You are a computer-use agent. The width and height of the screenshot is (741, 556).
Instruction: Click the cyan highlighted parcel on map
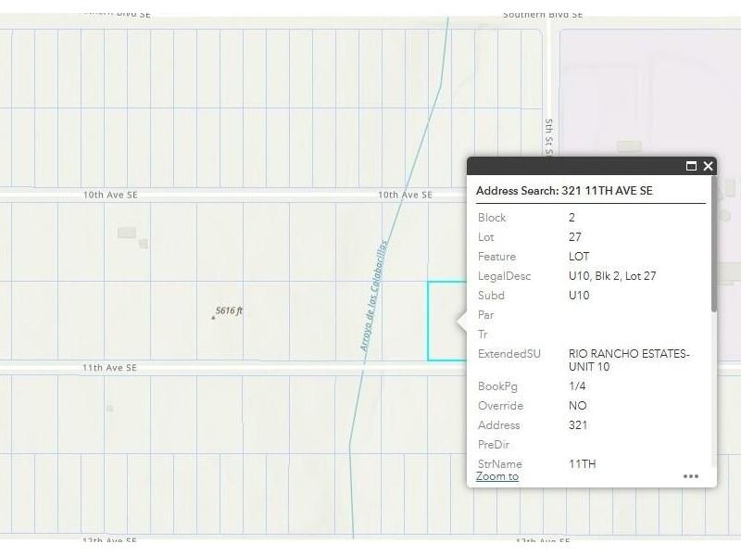click(x=445, y=321)
